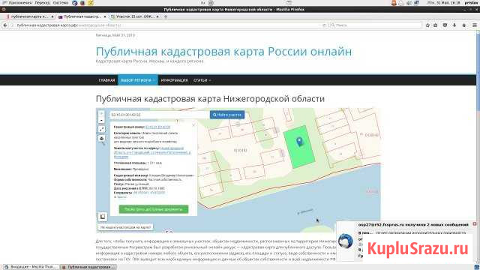Click the site title Публичная кадастровая карта России онлайн

coord(223,52)
